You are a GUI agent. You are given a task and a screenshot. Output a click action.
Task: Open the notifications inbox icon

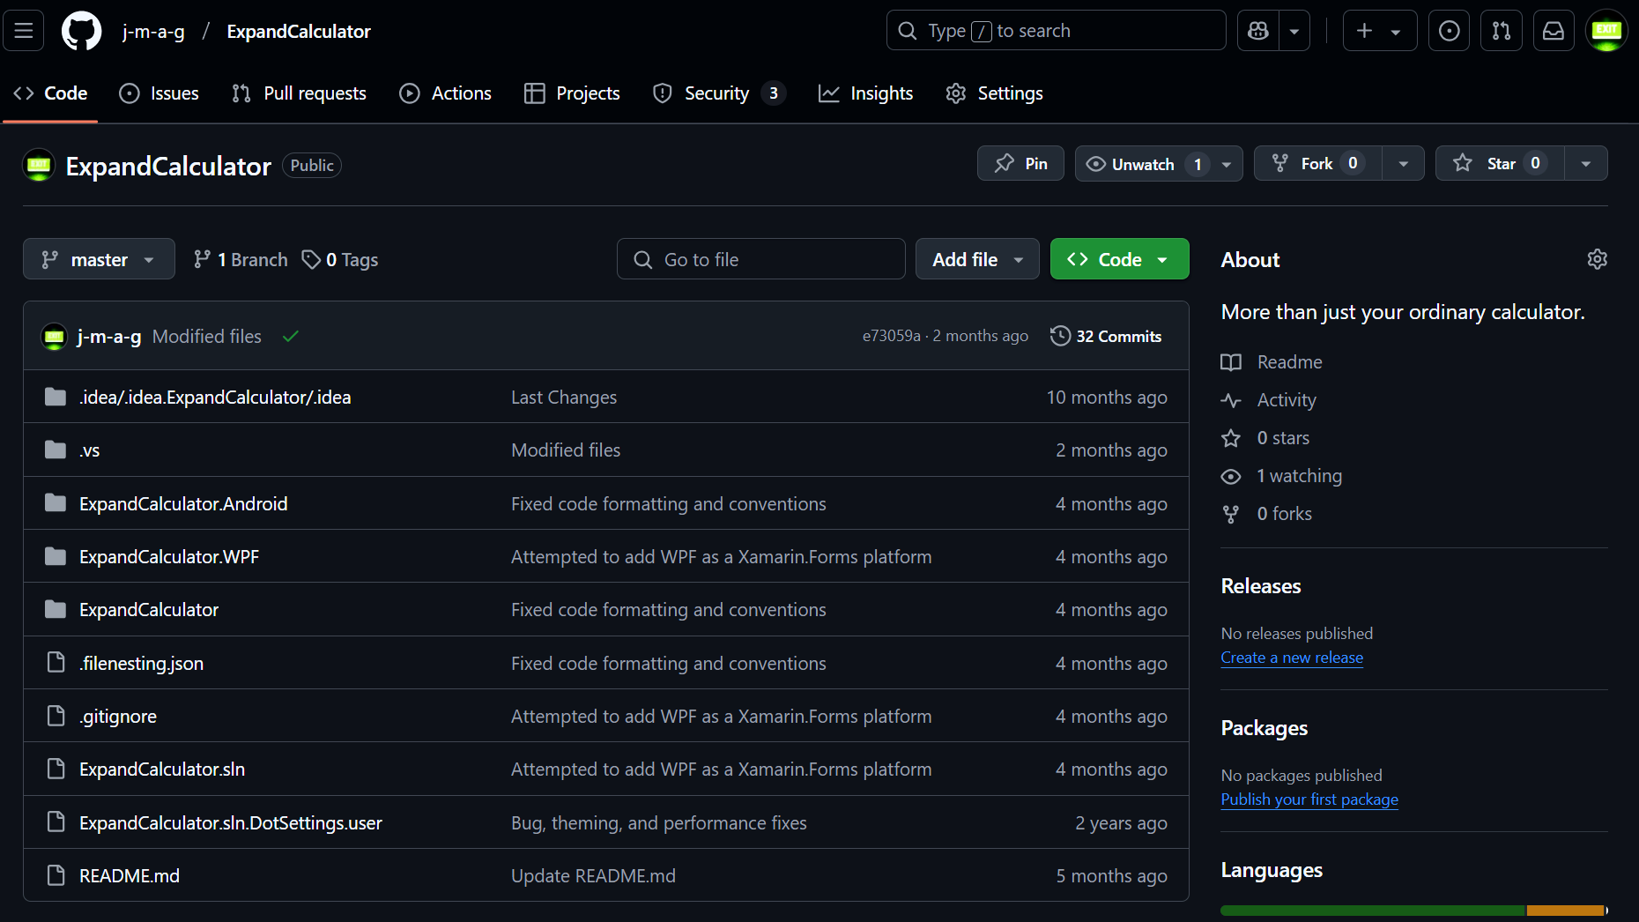click(1554, 31)
